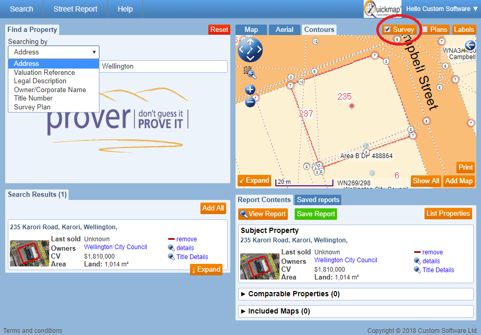The height and width of the screenshot is (335, 481).
Task: Click the red "237" parcel number on the map
Action: tap(306, 114)
